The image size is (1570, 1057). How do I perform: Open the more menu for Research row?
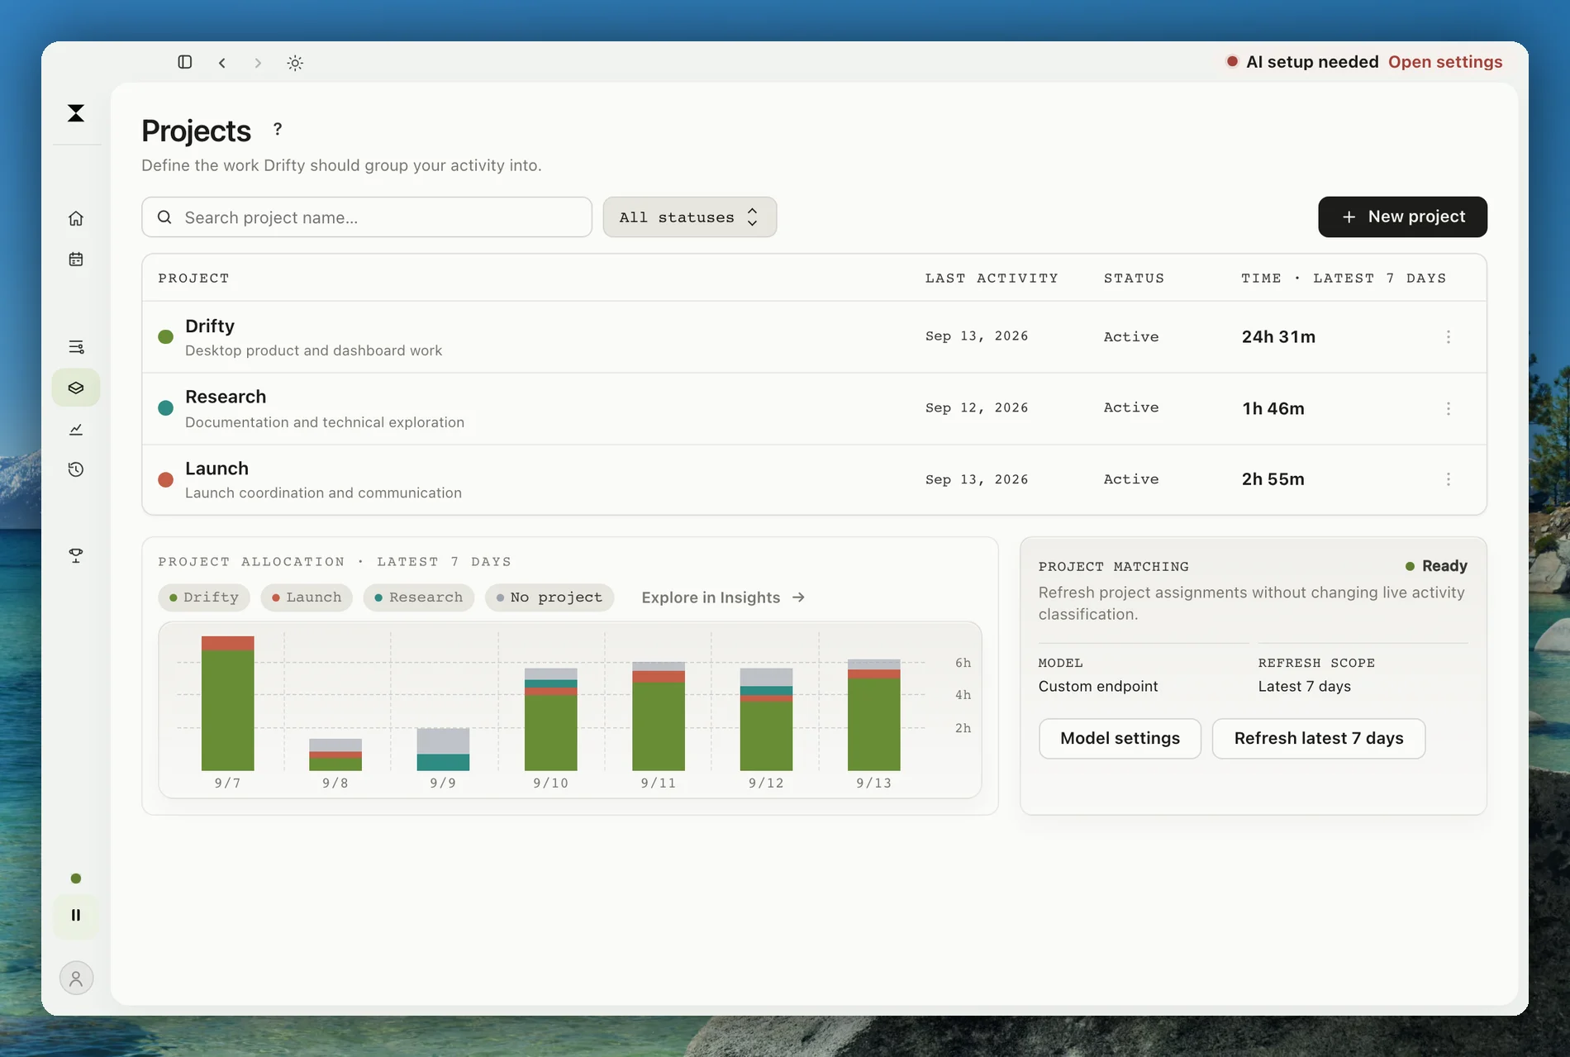[x=1449, y=408]
